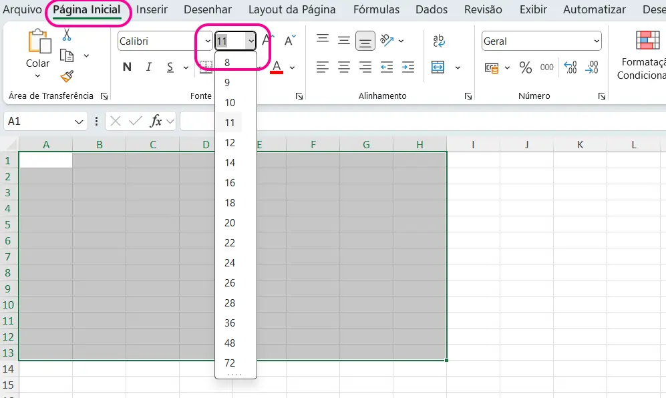The width and height of the screenshot is (666, 398).
Task: Click the Format Painter brush icon
Action: tap(66, 76)
